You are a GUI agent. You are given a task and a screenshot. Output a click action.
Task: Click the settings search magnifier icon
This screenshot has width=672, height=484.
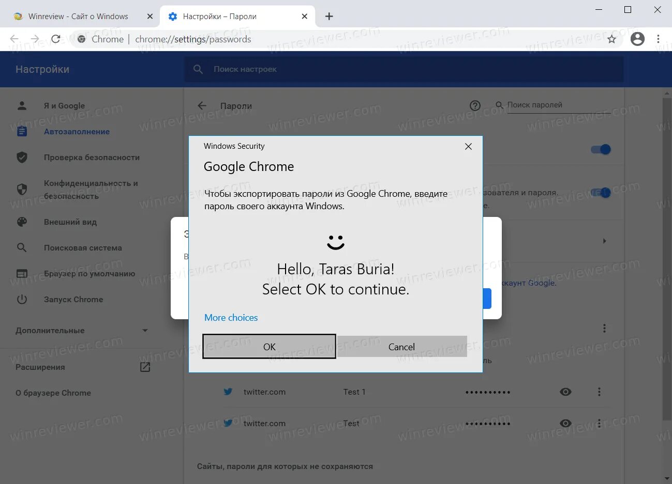198,69
